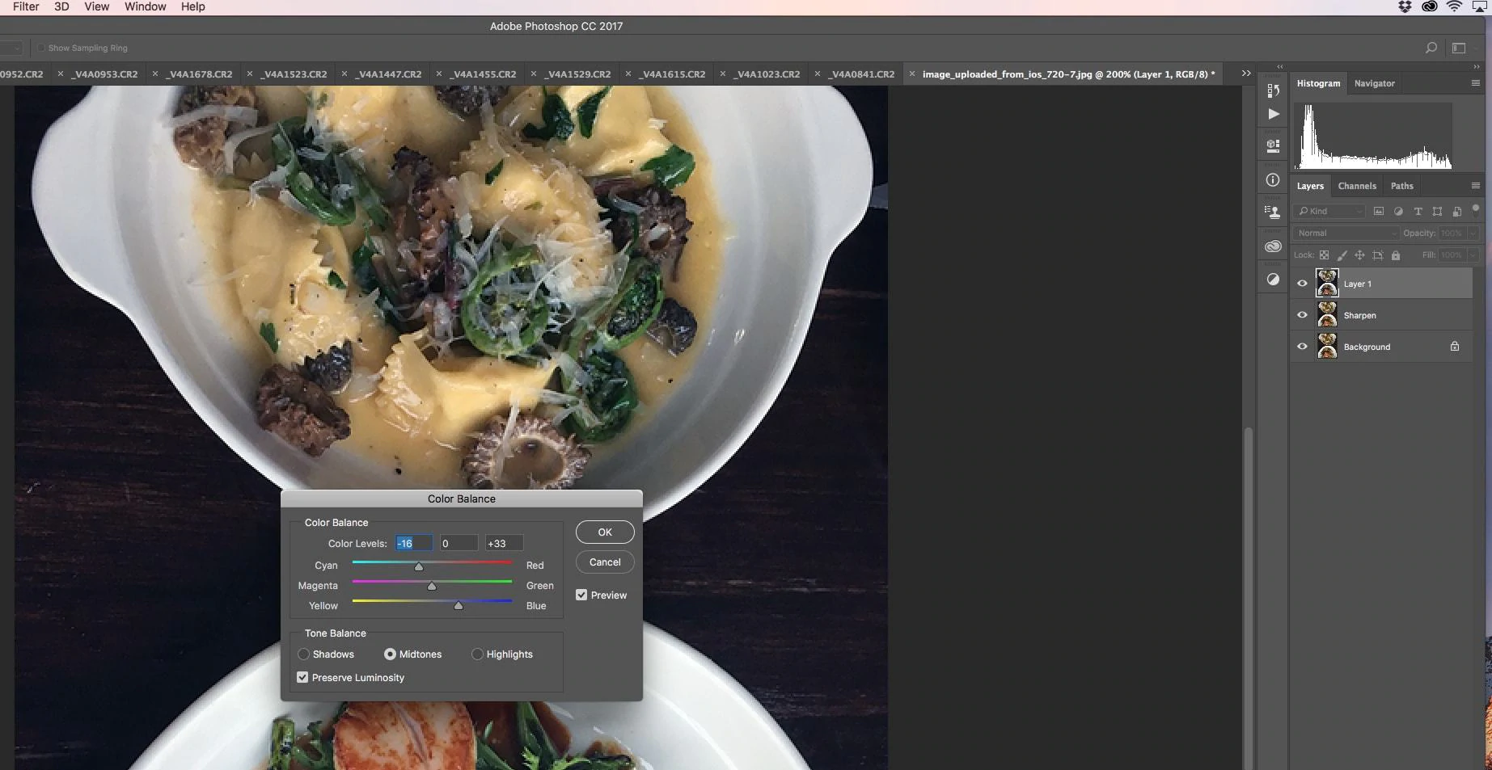Open the History panel icon
This screenshot has height=770, width=1492.
pos(1273,90)
